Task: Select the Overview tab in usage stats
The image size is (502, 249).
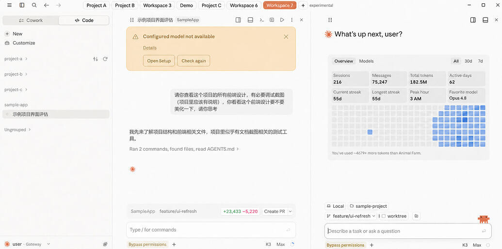Action: tap(343, 61)
